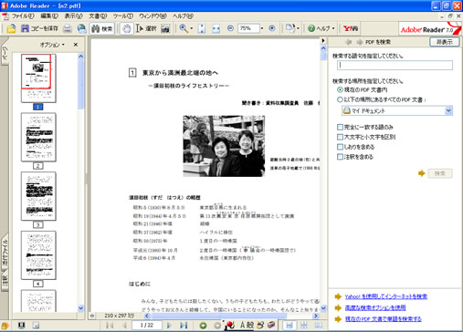
Task: Select Facing pages layout icon
Action: point(319,326)
